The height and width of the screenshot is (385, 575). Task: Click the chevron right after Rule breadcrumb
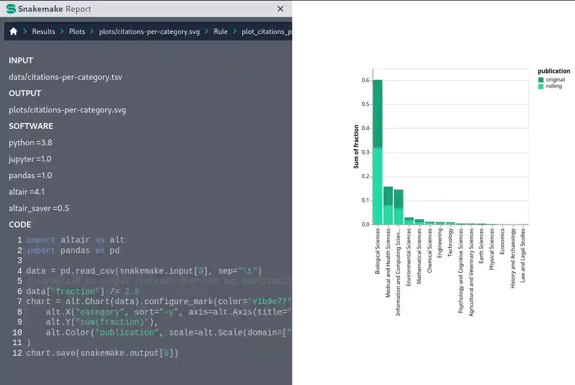tap(235, 32)
